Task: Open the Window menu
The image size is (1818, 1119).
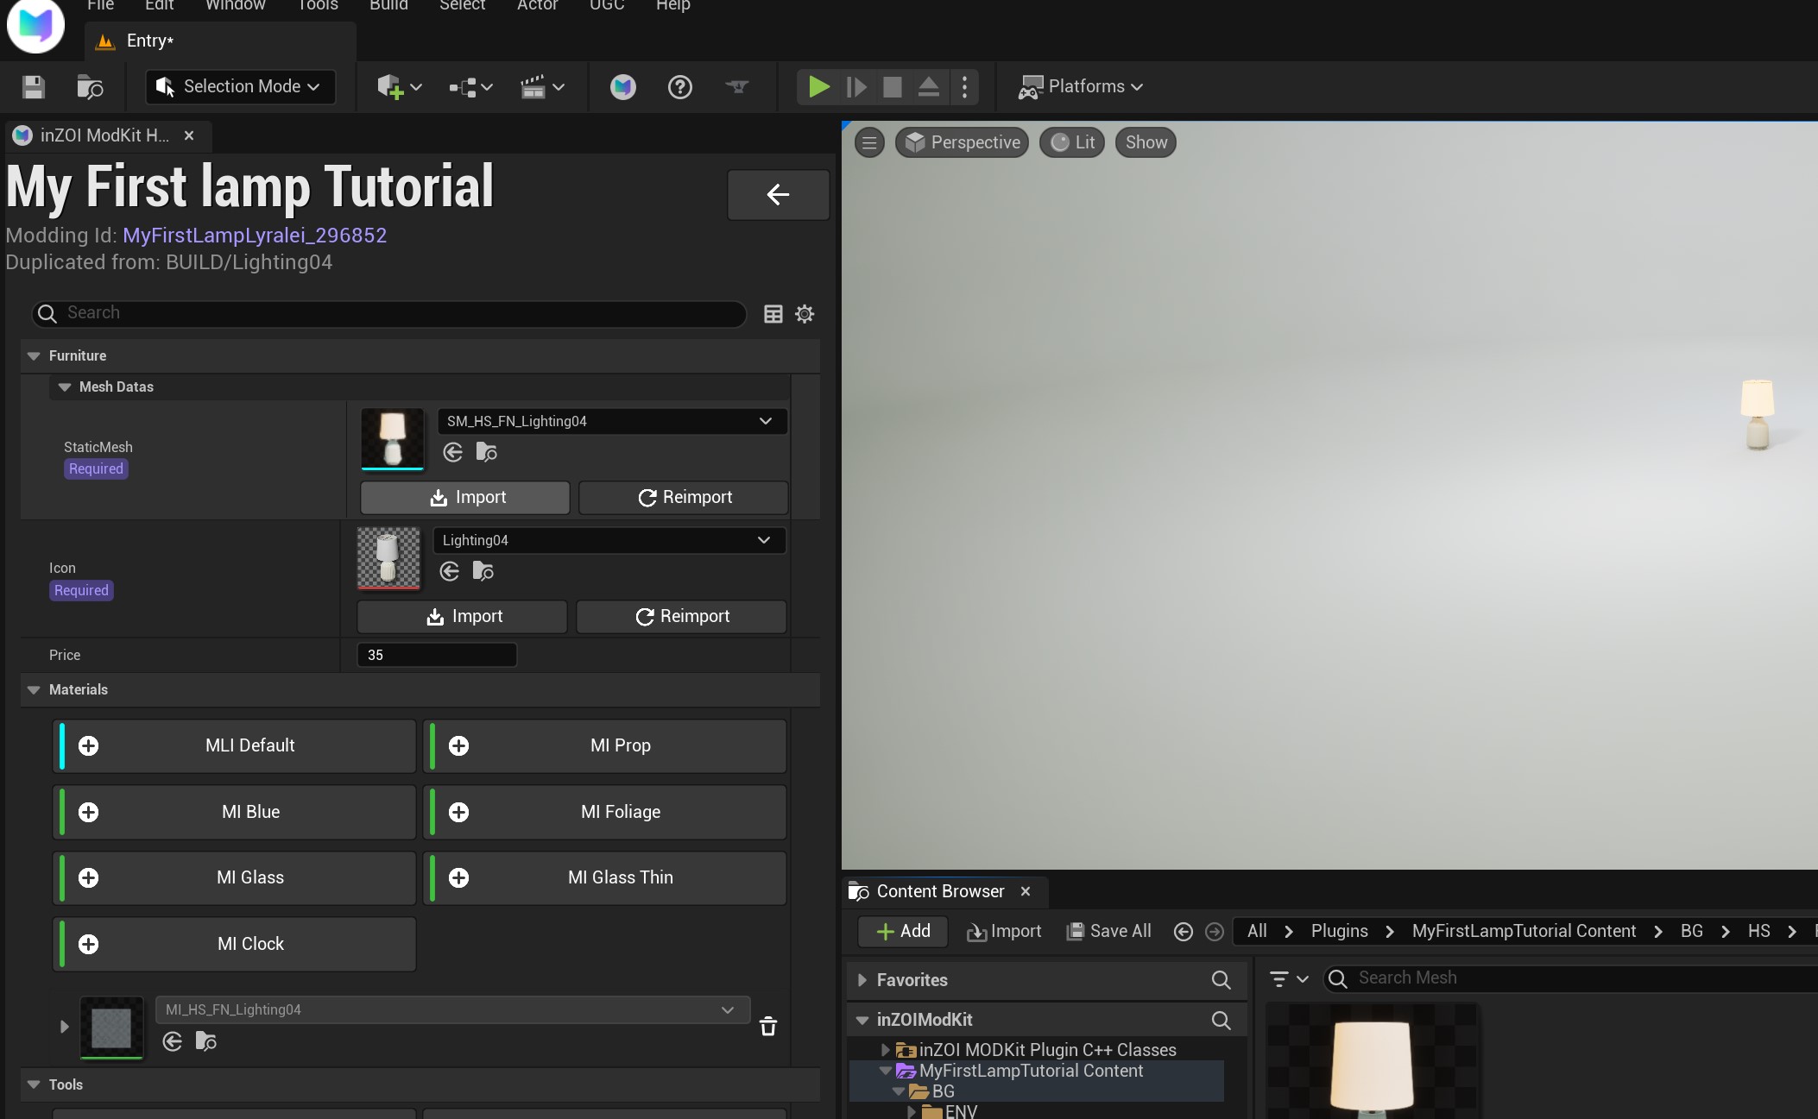Action: (235, 5)
